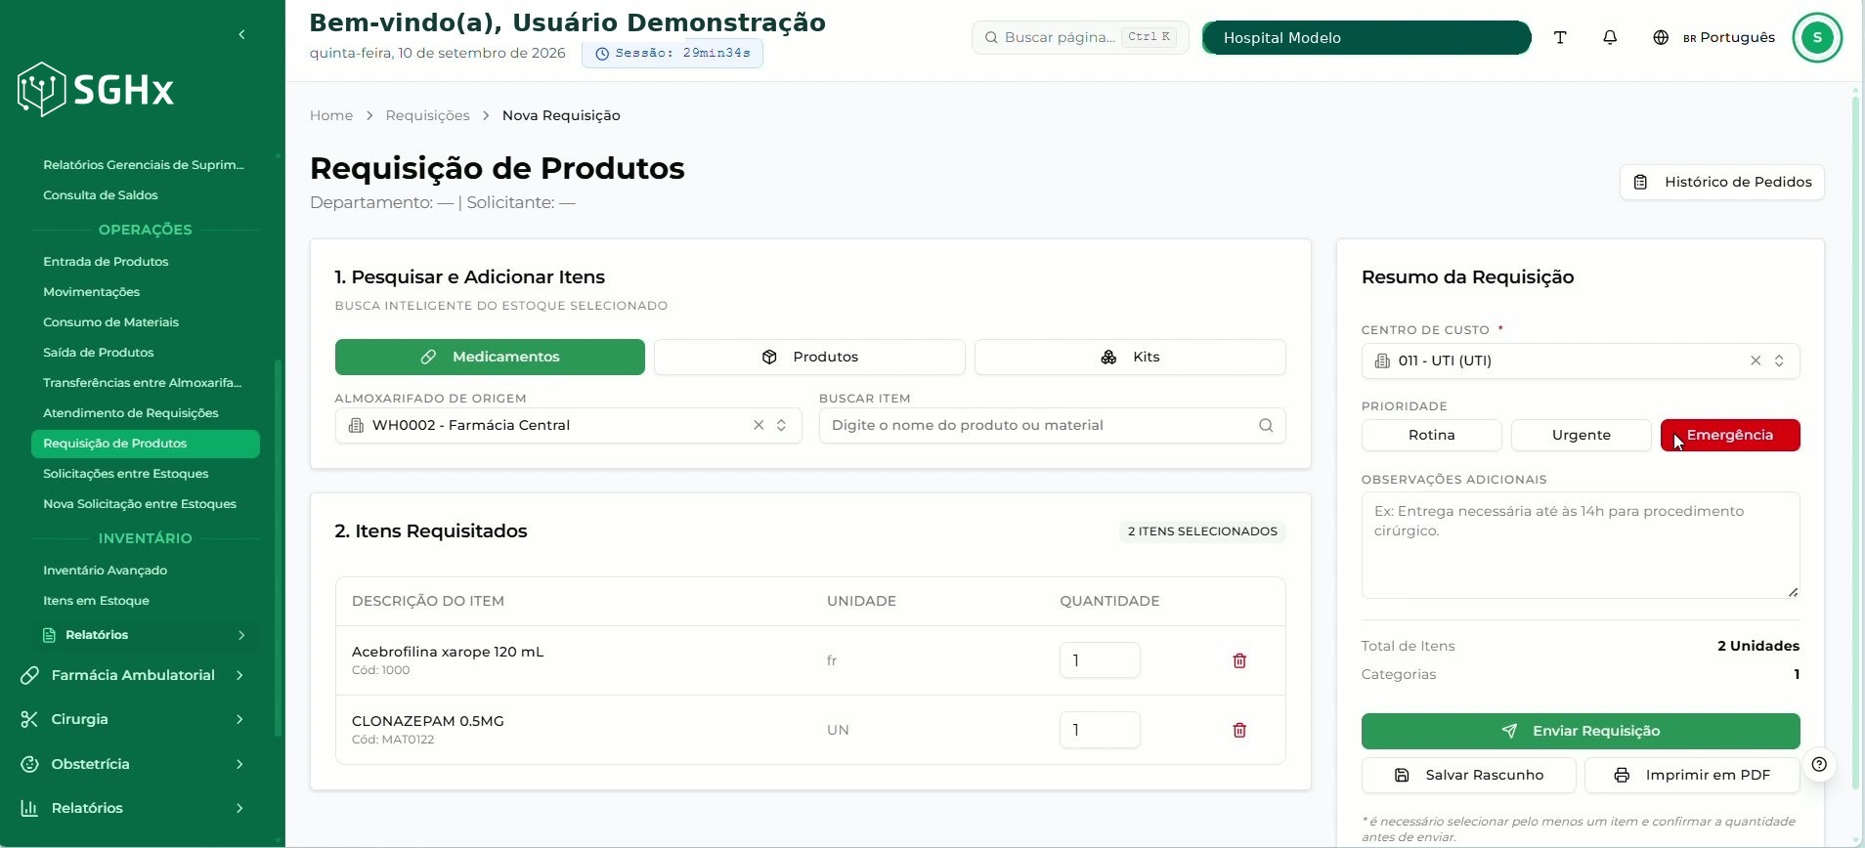Screen dimensions: 1865x848
Task: Go to Home breadcrumb
Action: click(x=331, y=116)
